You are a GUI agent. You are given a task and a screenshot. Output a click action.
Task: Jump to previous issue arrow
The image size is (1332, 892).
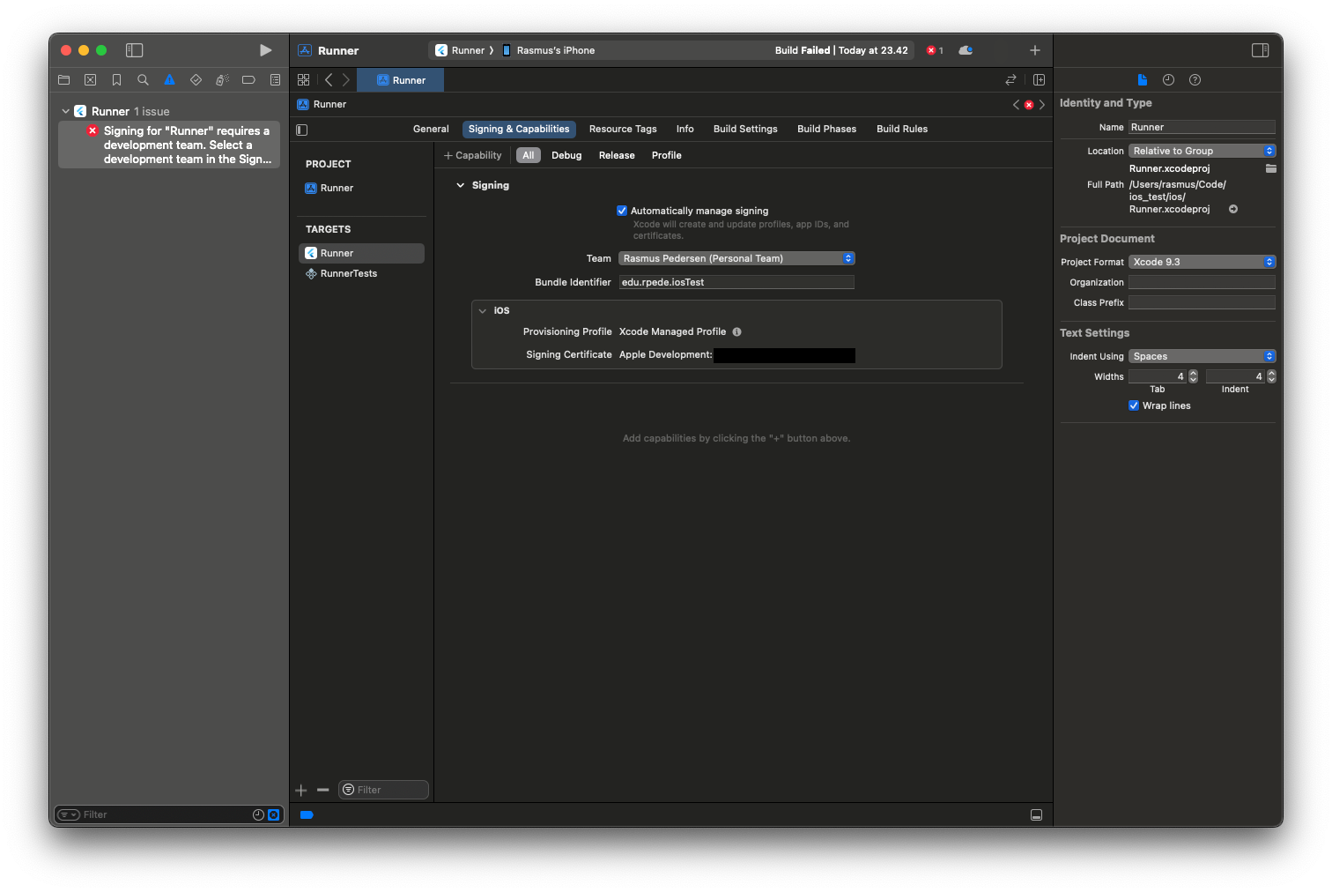coord(1016,104)
